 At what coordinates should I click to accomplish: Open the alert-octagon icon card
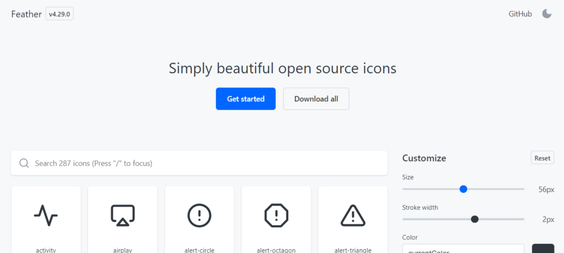click(276, 220)
